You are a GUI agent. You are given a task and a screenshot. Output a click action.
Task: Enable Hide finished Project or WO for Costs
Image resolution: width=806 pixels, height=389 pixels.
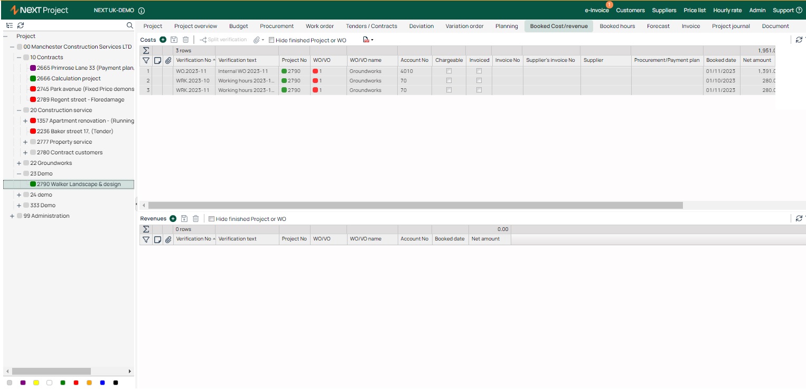271,40
